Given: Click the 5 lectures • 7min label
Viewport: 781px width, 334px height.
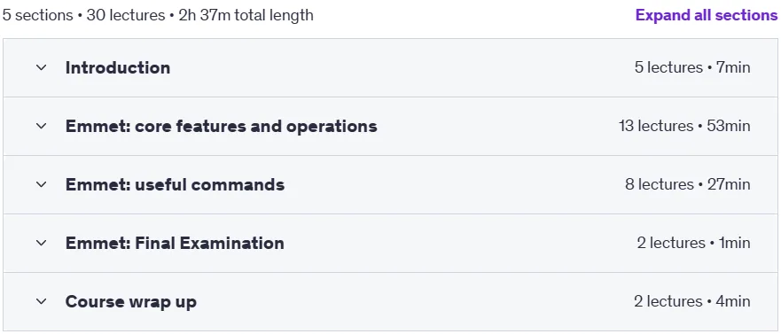Looking at the screenshot, I should click(x=692, y=67).
